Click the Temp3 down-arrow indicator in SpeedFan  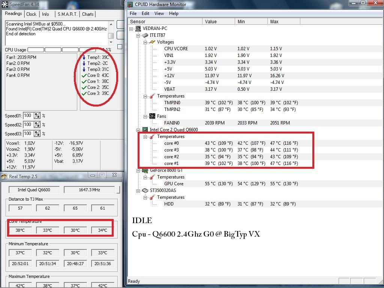coord(84,69)
